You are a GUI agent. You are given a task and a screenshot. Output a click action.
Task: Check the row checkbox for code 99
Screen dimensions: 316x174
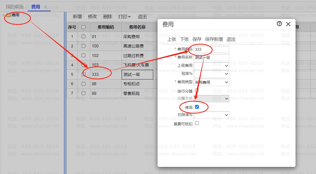coord(84,93)
